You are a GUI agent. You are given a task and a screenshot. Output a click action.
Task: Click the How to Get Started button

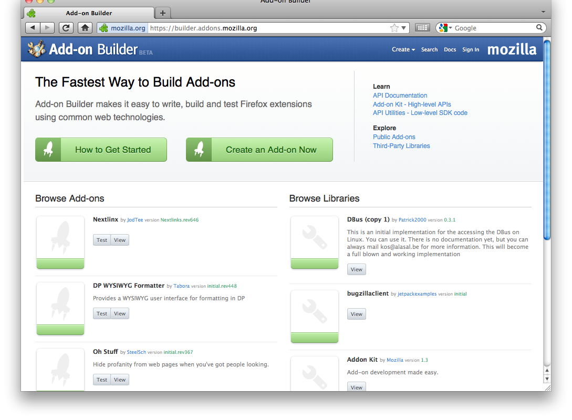pyautogui.click(x=101, y=150)
